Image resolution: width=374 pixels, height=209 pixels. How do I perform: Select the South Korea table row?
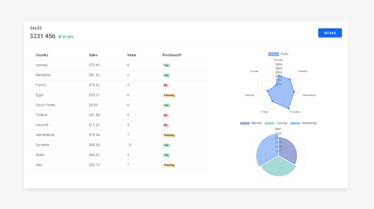point(120,105)
